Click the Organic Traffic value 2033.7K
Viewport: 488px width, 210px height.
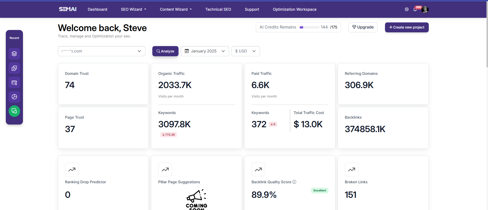(175, 85)
